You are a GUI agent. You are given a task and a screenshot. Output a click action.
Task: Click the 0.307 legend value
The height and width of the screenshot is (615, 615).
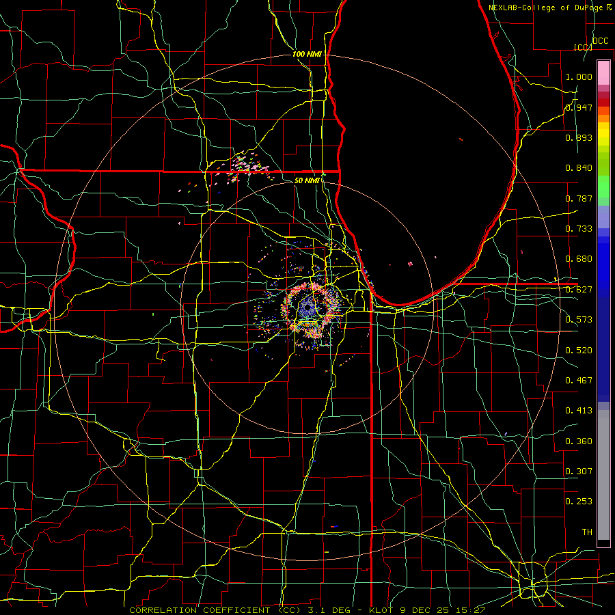(579, 471)
